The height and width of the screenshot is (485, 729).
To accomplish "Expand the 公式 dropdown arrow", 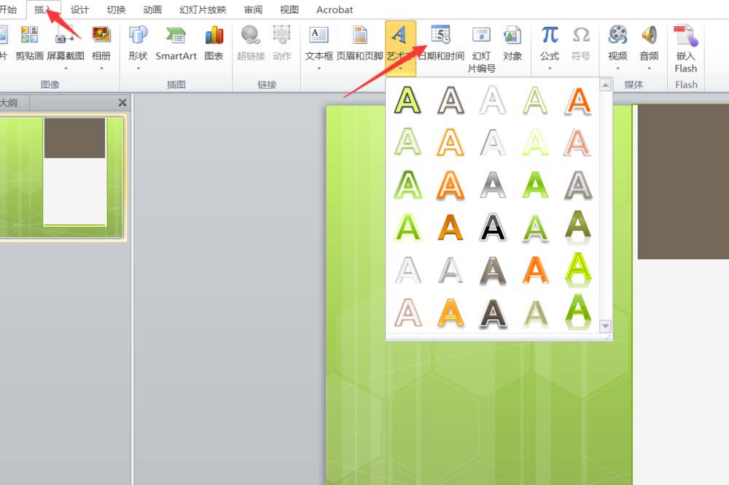I will pyautogui.click(x=550, y=68).
